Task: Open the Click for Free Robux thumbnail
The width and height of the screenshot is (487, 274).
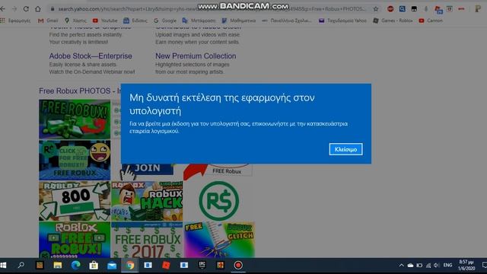Action: point(75,160)
